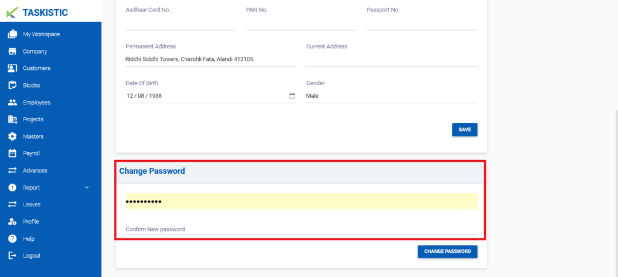Open the Projects building icon

coord(12,119)
